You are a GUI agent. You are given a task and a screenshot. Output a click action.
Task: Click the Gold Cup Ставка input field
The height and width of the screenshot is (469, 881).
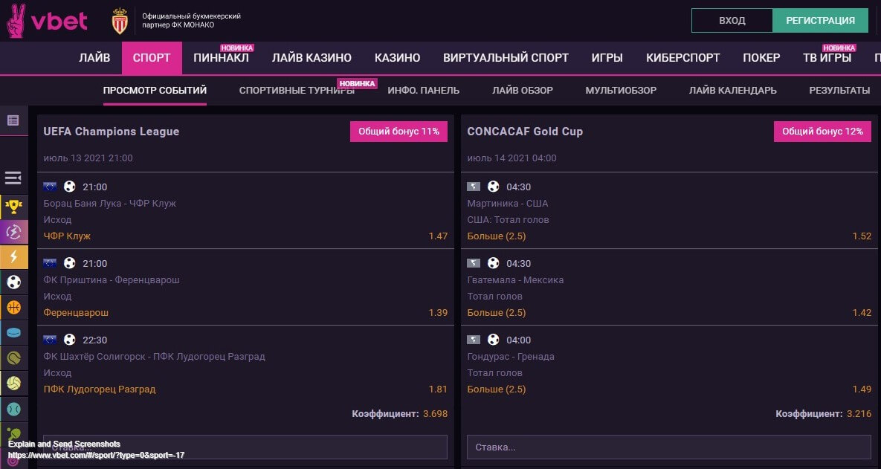tap(668, 447)
